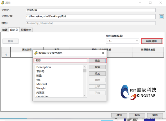This screenshot has width=166, height=121.
Task: Click the 帮助 button
Action: coord(155,115)
